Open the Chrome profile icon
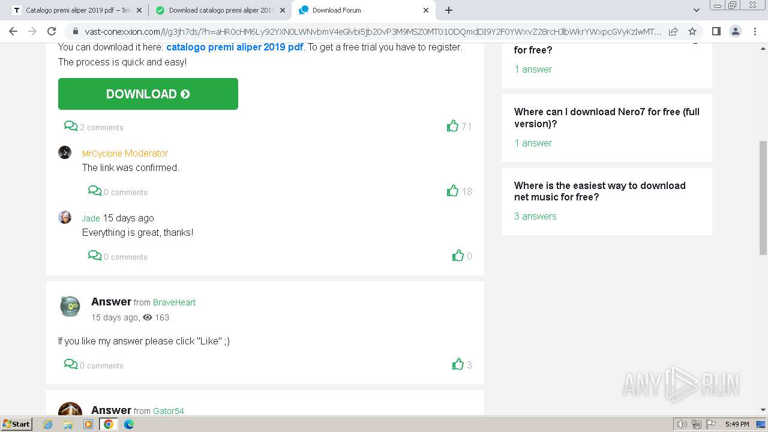This screenshot has height=432, width=768. (735, 31)
